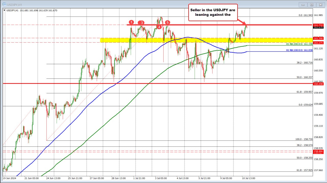Screen dimensions: 327x183
Task: Click the 9 Jul 05:00 time axis label
Action: click(x=226, y=178)
